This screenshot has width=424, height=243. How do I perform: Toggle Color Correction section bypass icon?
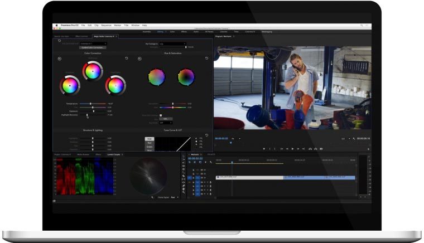coord(60,59)
